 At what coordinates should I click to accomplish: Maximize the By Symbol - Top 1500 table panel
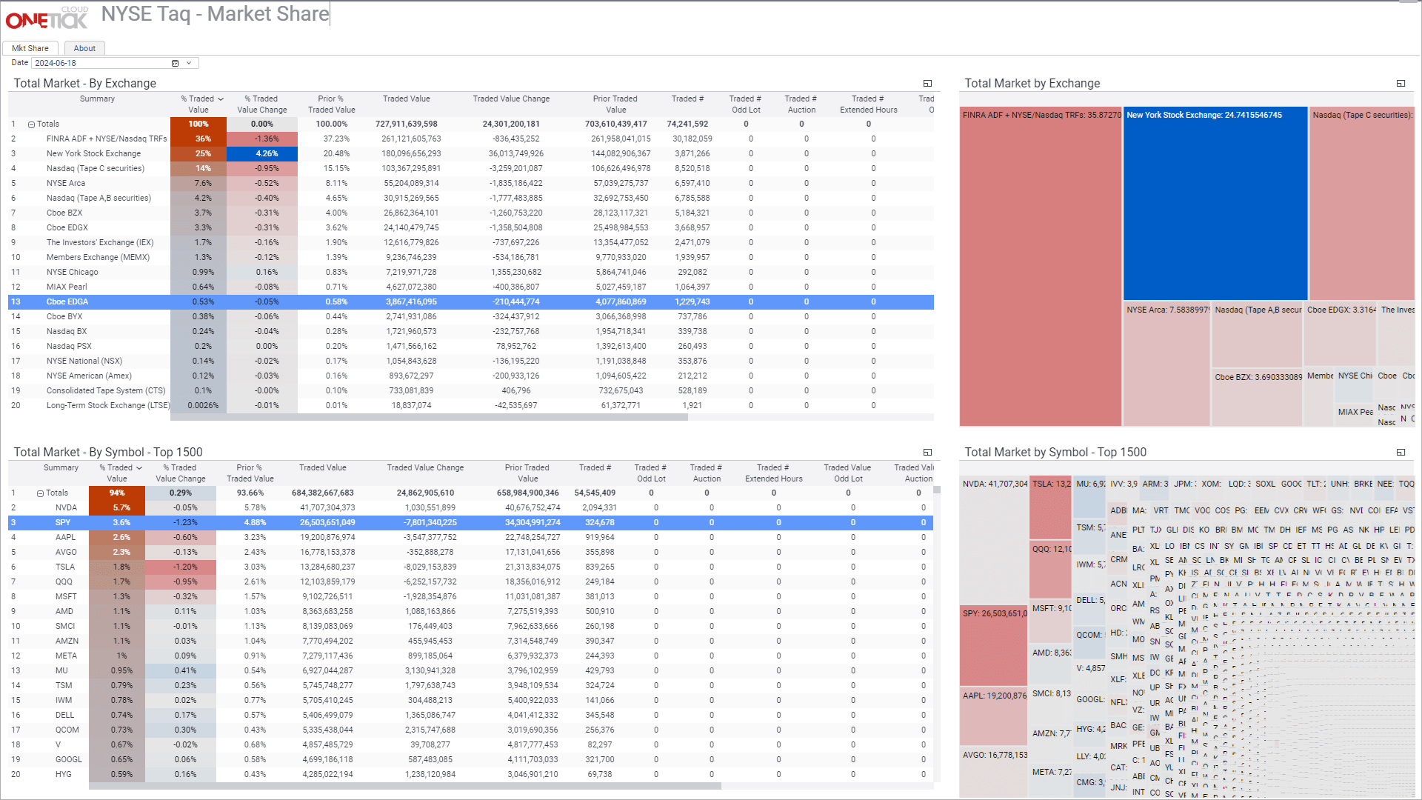click(927, 453)
